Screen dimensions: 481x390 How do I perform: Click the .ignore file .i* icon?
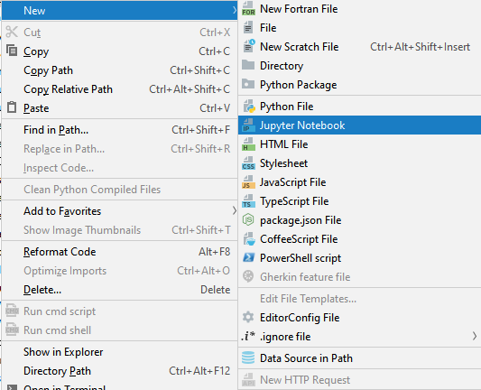coord(248,337)
